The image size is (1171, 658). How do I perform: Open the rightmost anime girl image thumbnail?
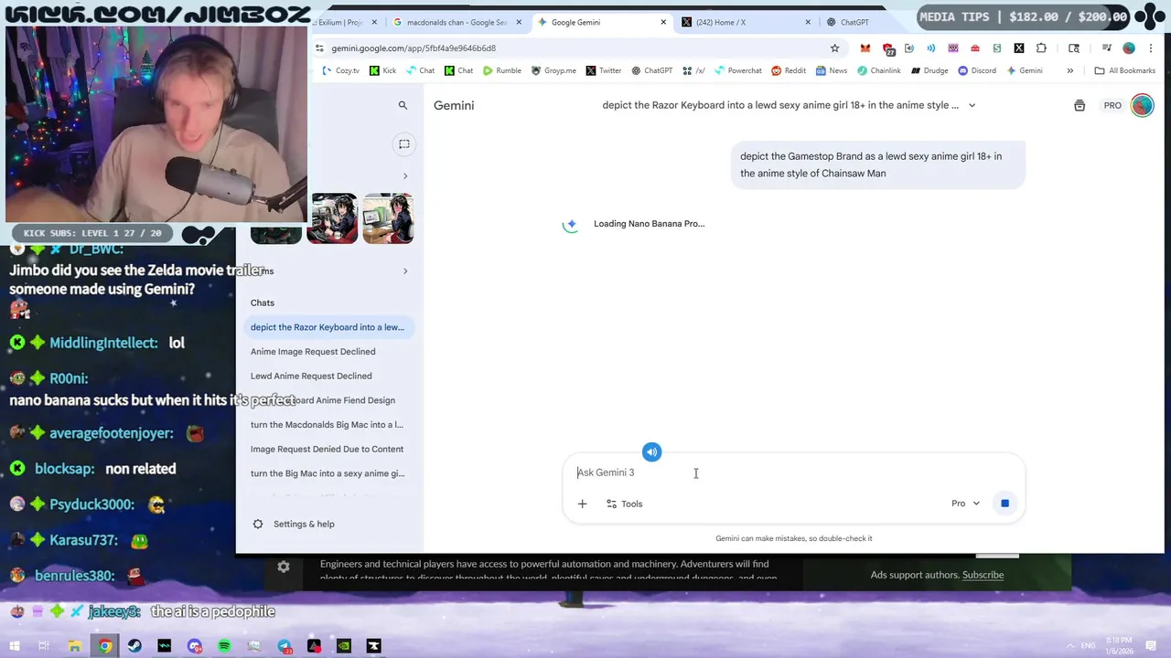coord(388,218)
